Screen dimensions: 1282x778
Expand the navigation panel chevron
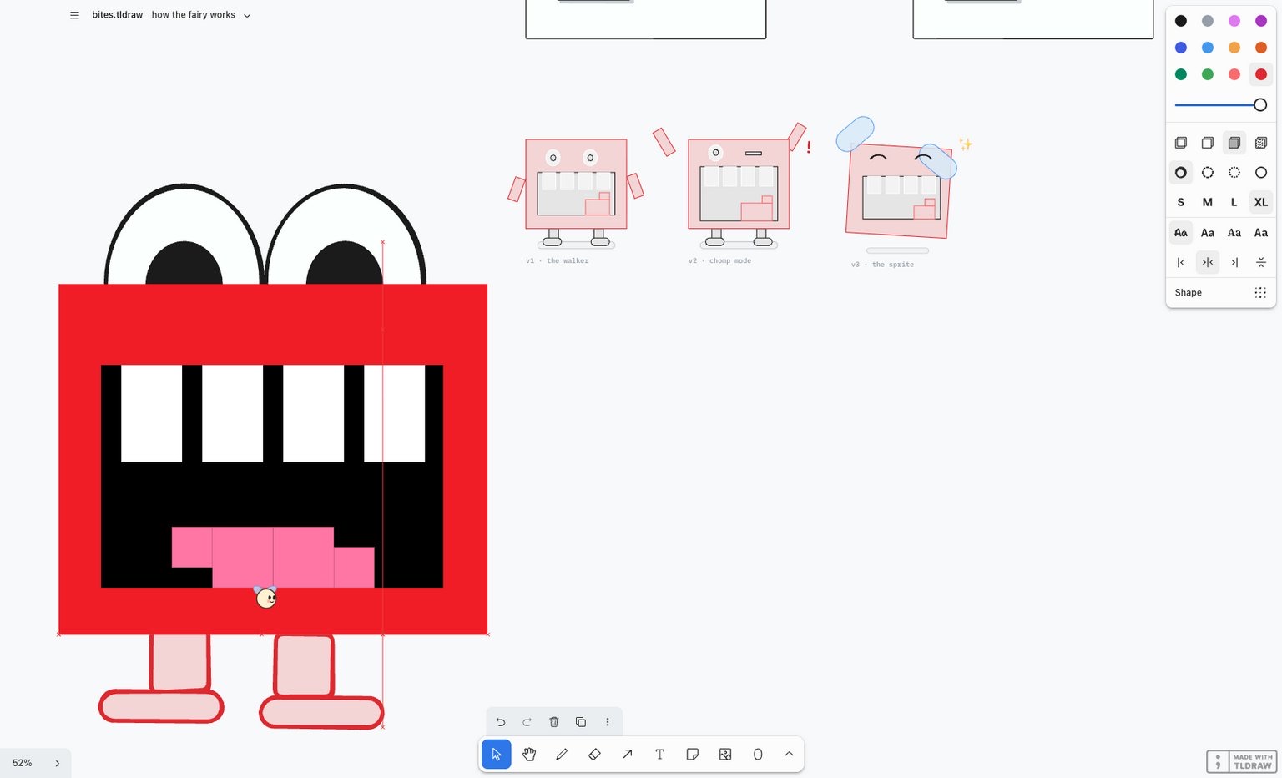coord(58,763)
